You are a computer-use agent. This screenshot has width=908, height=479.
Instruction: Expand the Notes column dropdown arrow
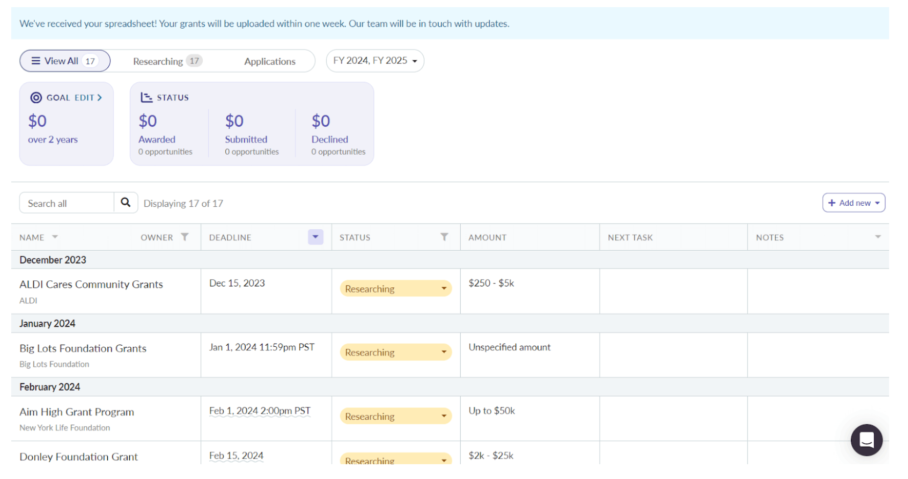tap(878, 237)
